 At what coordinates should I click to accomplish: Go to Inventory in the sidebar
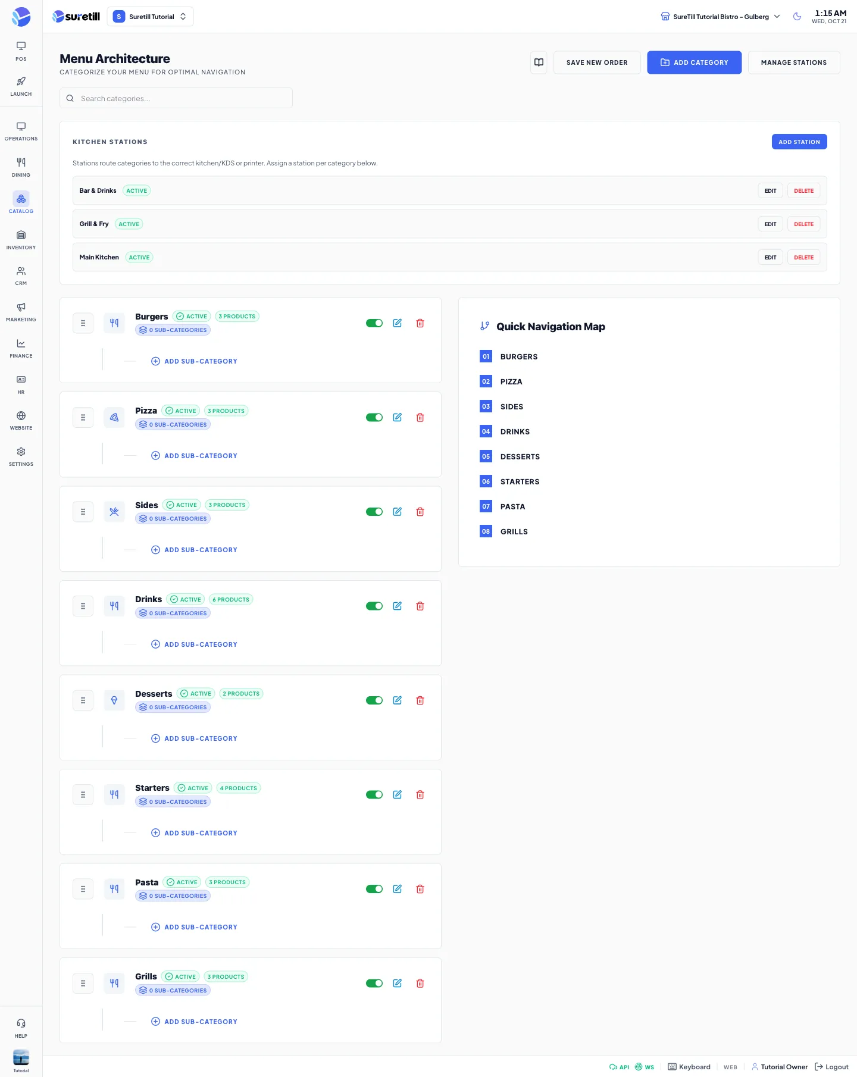(x=21, y=240)
